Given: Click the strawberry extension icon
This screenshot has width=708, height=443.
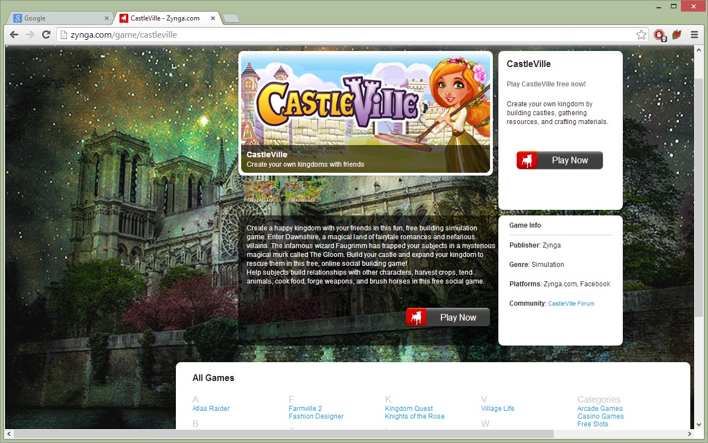Looking at the screenshot, I should coord(676,35).
